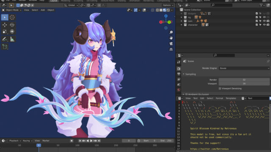
Task: Exclude the rig collection via checkbox
Action: (x=257, y=17)
